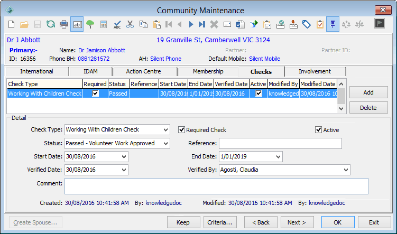This screenshot has width=397, height=234.
Task: Click the orange checklist clipboard icon
Action: [320, 24]
